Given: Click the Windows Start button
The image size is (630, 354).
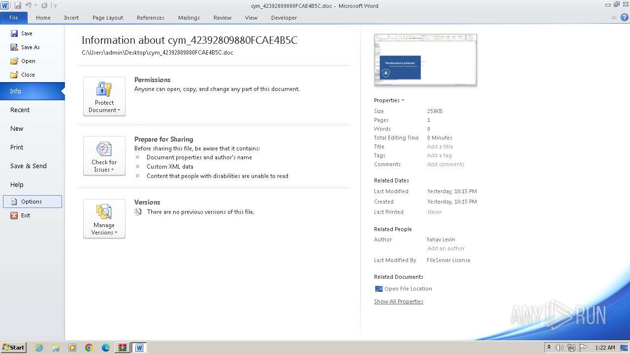Looking at the screenshot, I should coord(13,347).
